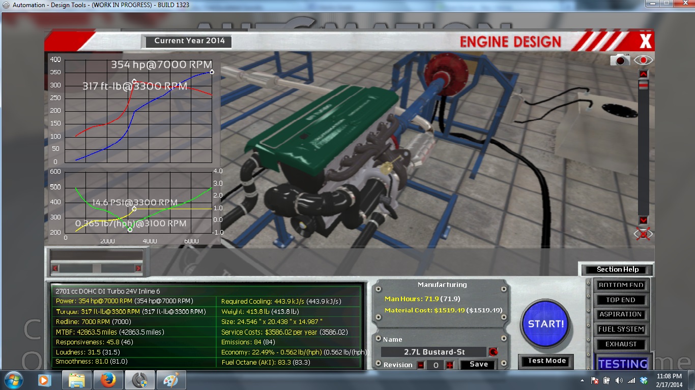This screenshot has height=390, width=695.
Task: Open Windows Media Player from taskbar
Action: pyautogui.click(x=44, y=380)
